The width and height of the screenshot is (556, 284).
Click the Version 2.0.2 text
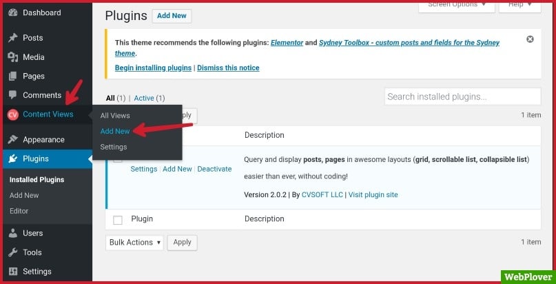tap(265, 194)
